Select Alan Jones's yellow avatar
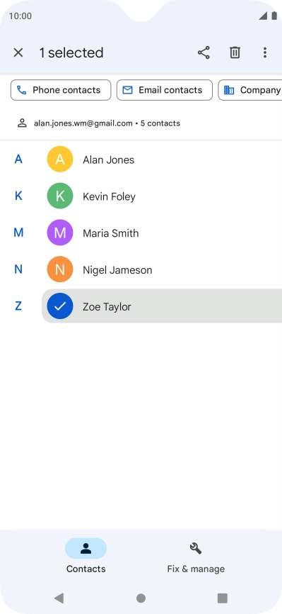This screenshot has height=614, width=282. click(x=60, y=160)
